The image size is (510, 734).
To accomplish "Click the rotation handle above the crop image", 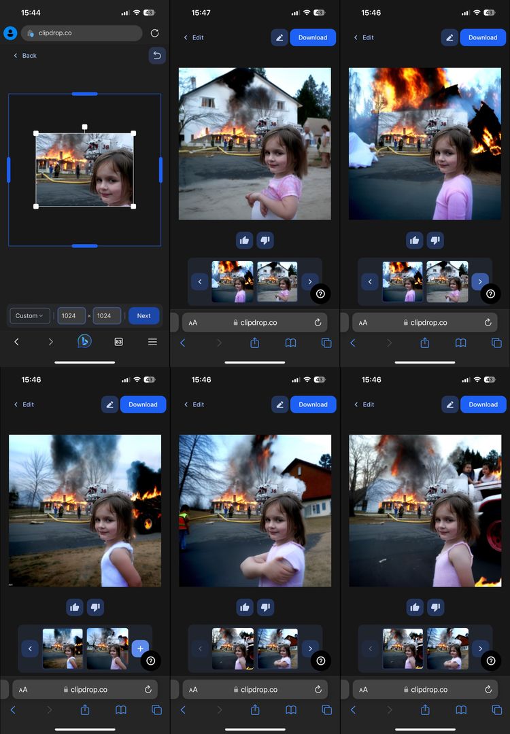I will click(x=85, y=127).
